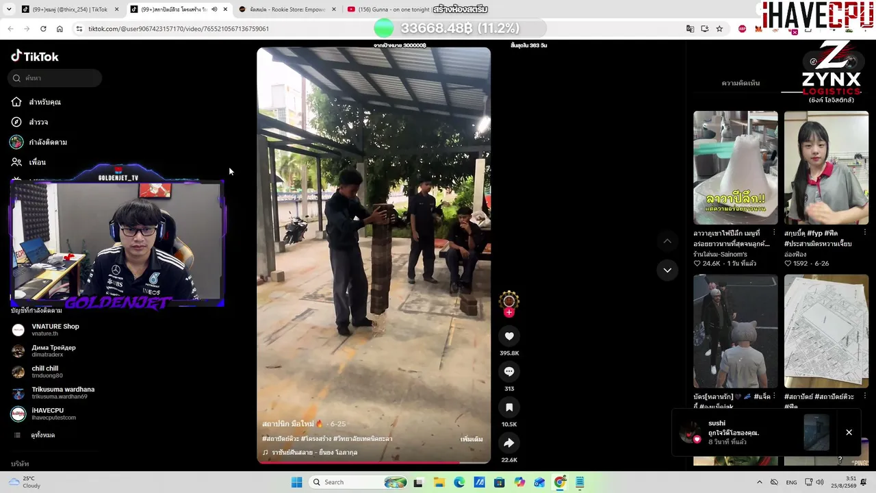
Task: Select the ความคิดเห็น comments tab
Action: [x=740, y=83]
